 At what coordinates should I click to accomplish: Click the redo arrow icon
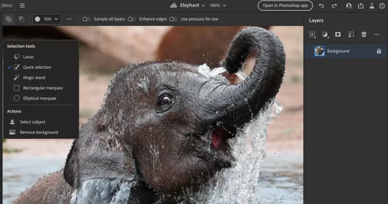coord(334,6)
